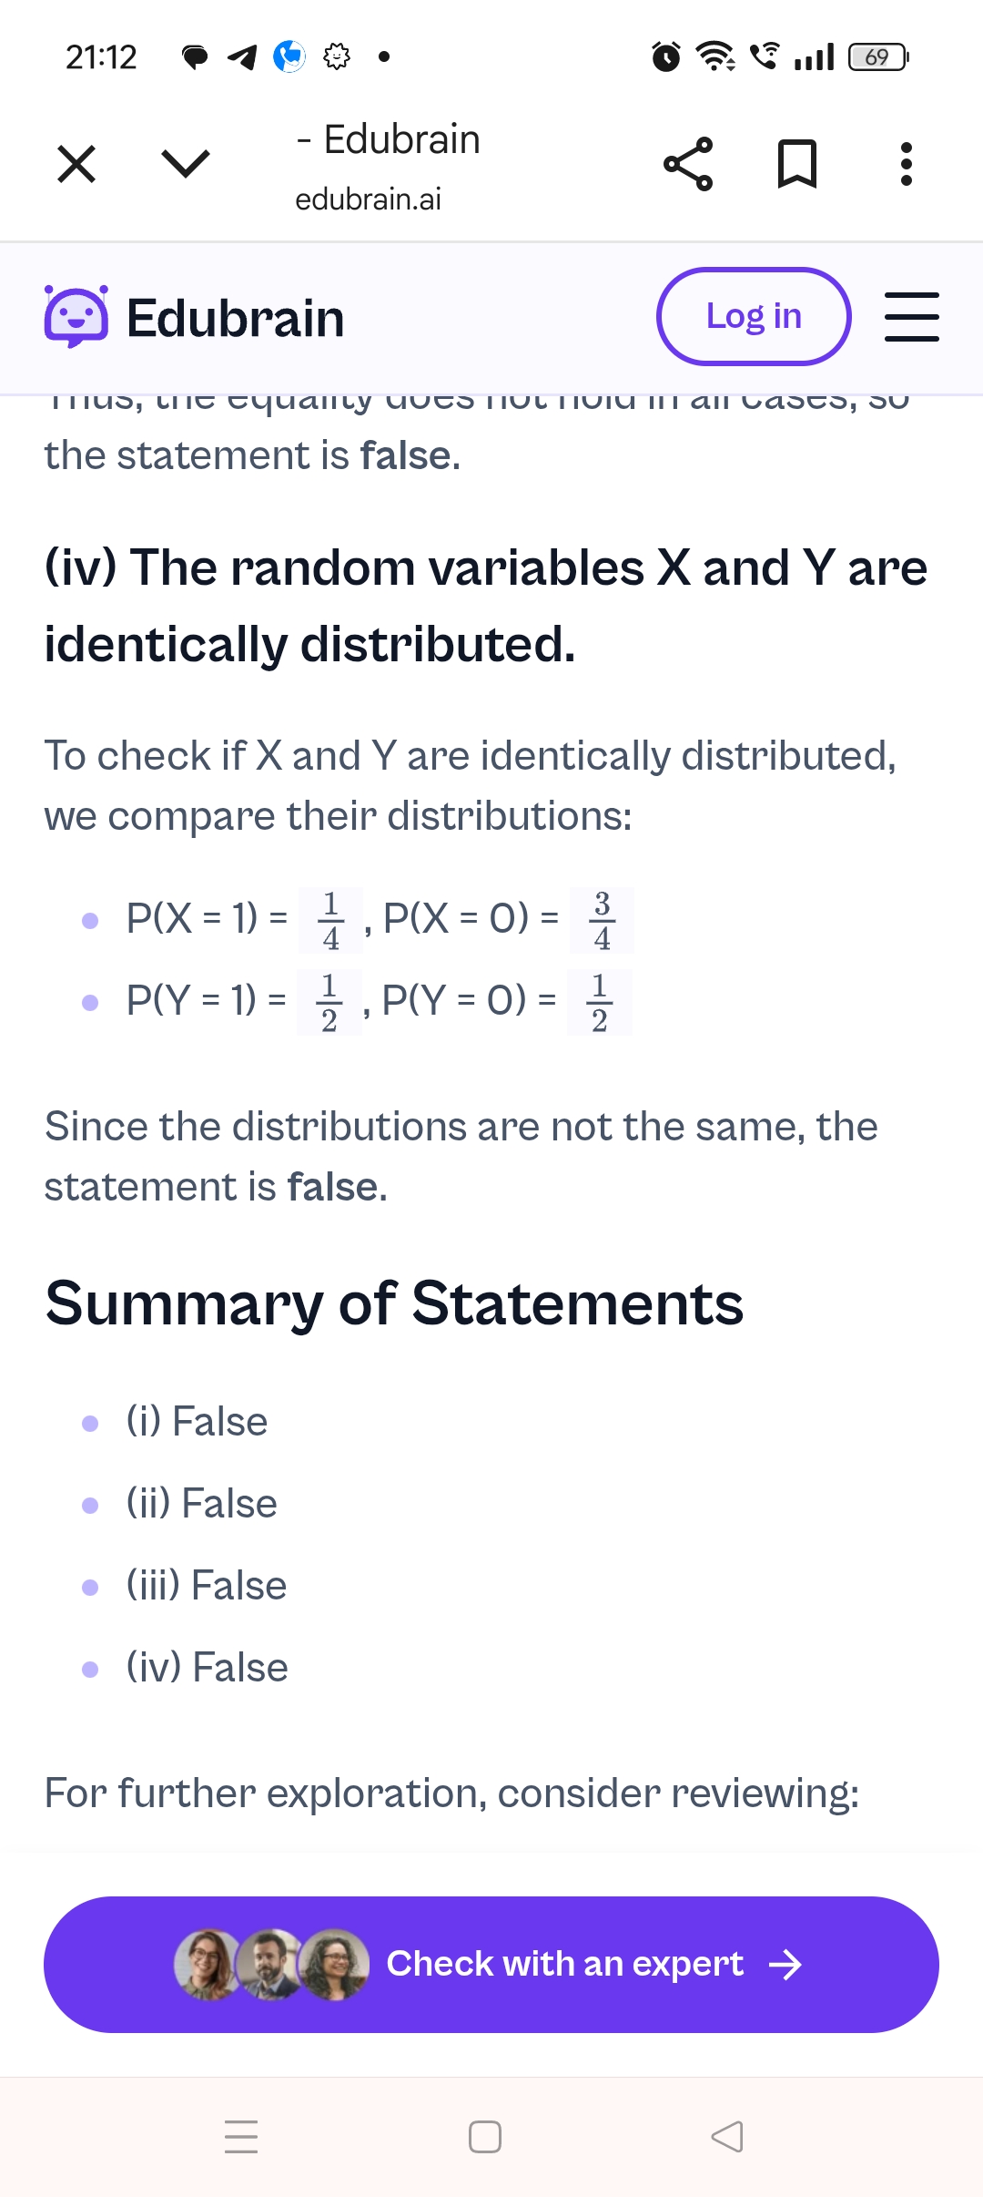Viewport: 983px width, 2197px height.
Task: Tap the Android recent apps icon
Action: 241,2136
